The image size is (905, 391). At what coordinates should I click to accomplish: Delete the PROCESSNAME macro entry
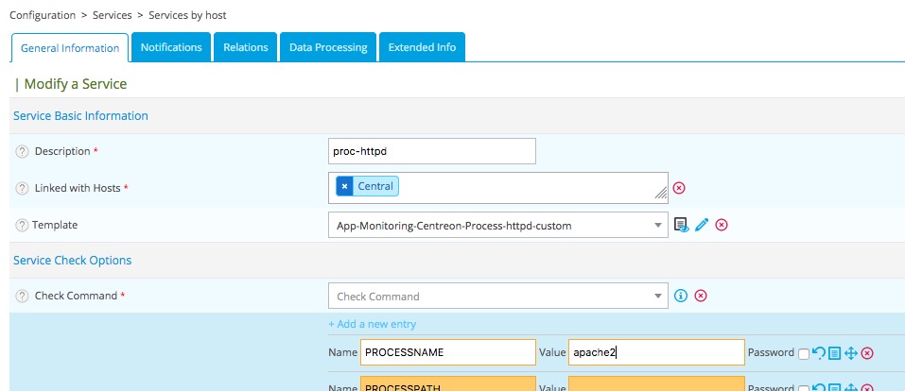point(867,353)
